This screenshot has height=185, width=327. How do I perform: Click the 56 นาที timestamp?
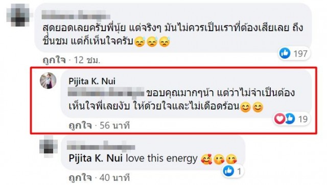tap(114, 125)
